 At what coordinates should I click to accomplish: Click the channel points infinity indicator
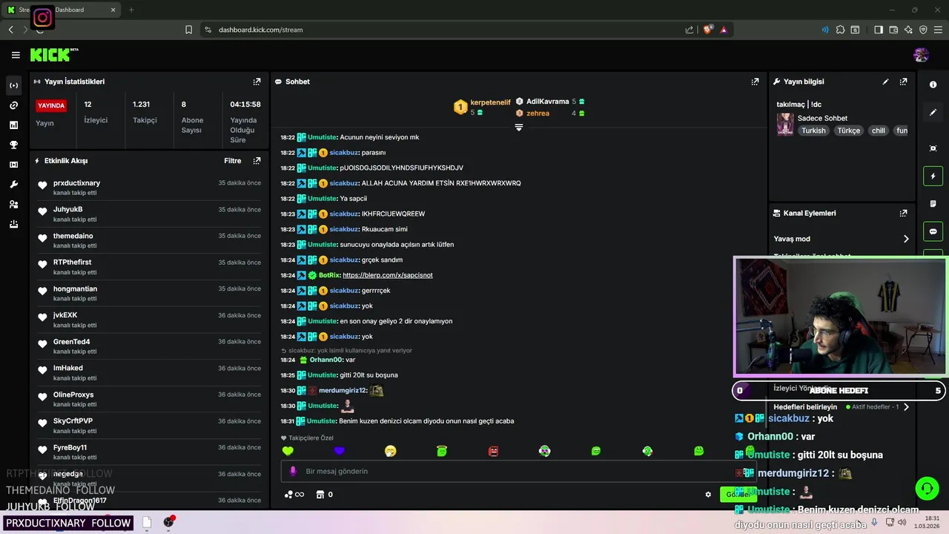[294, 495]
